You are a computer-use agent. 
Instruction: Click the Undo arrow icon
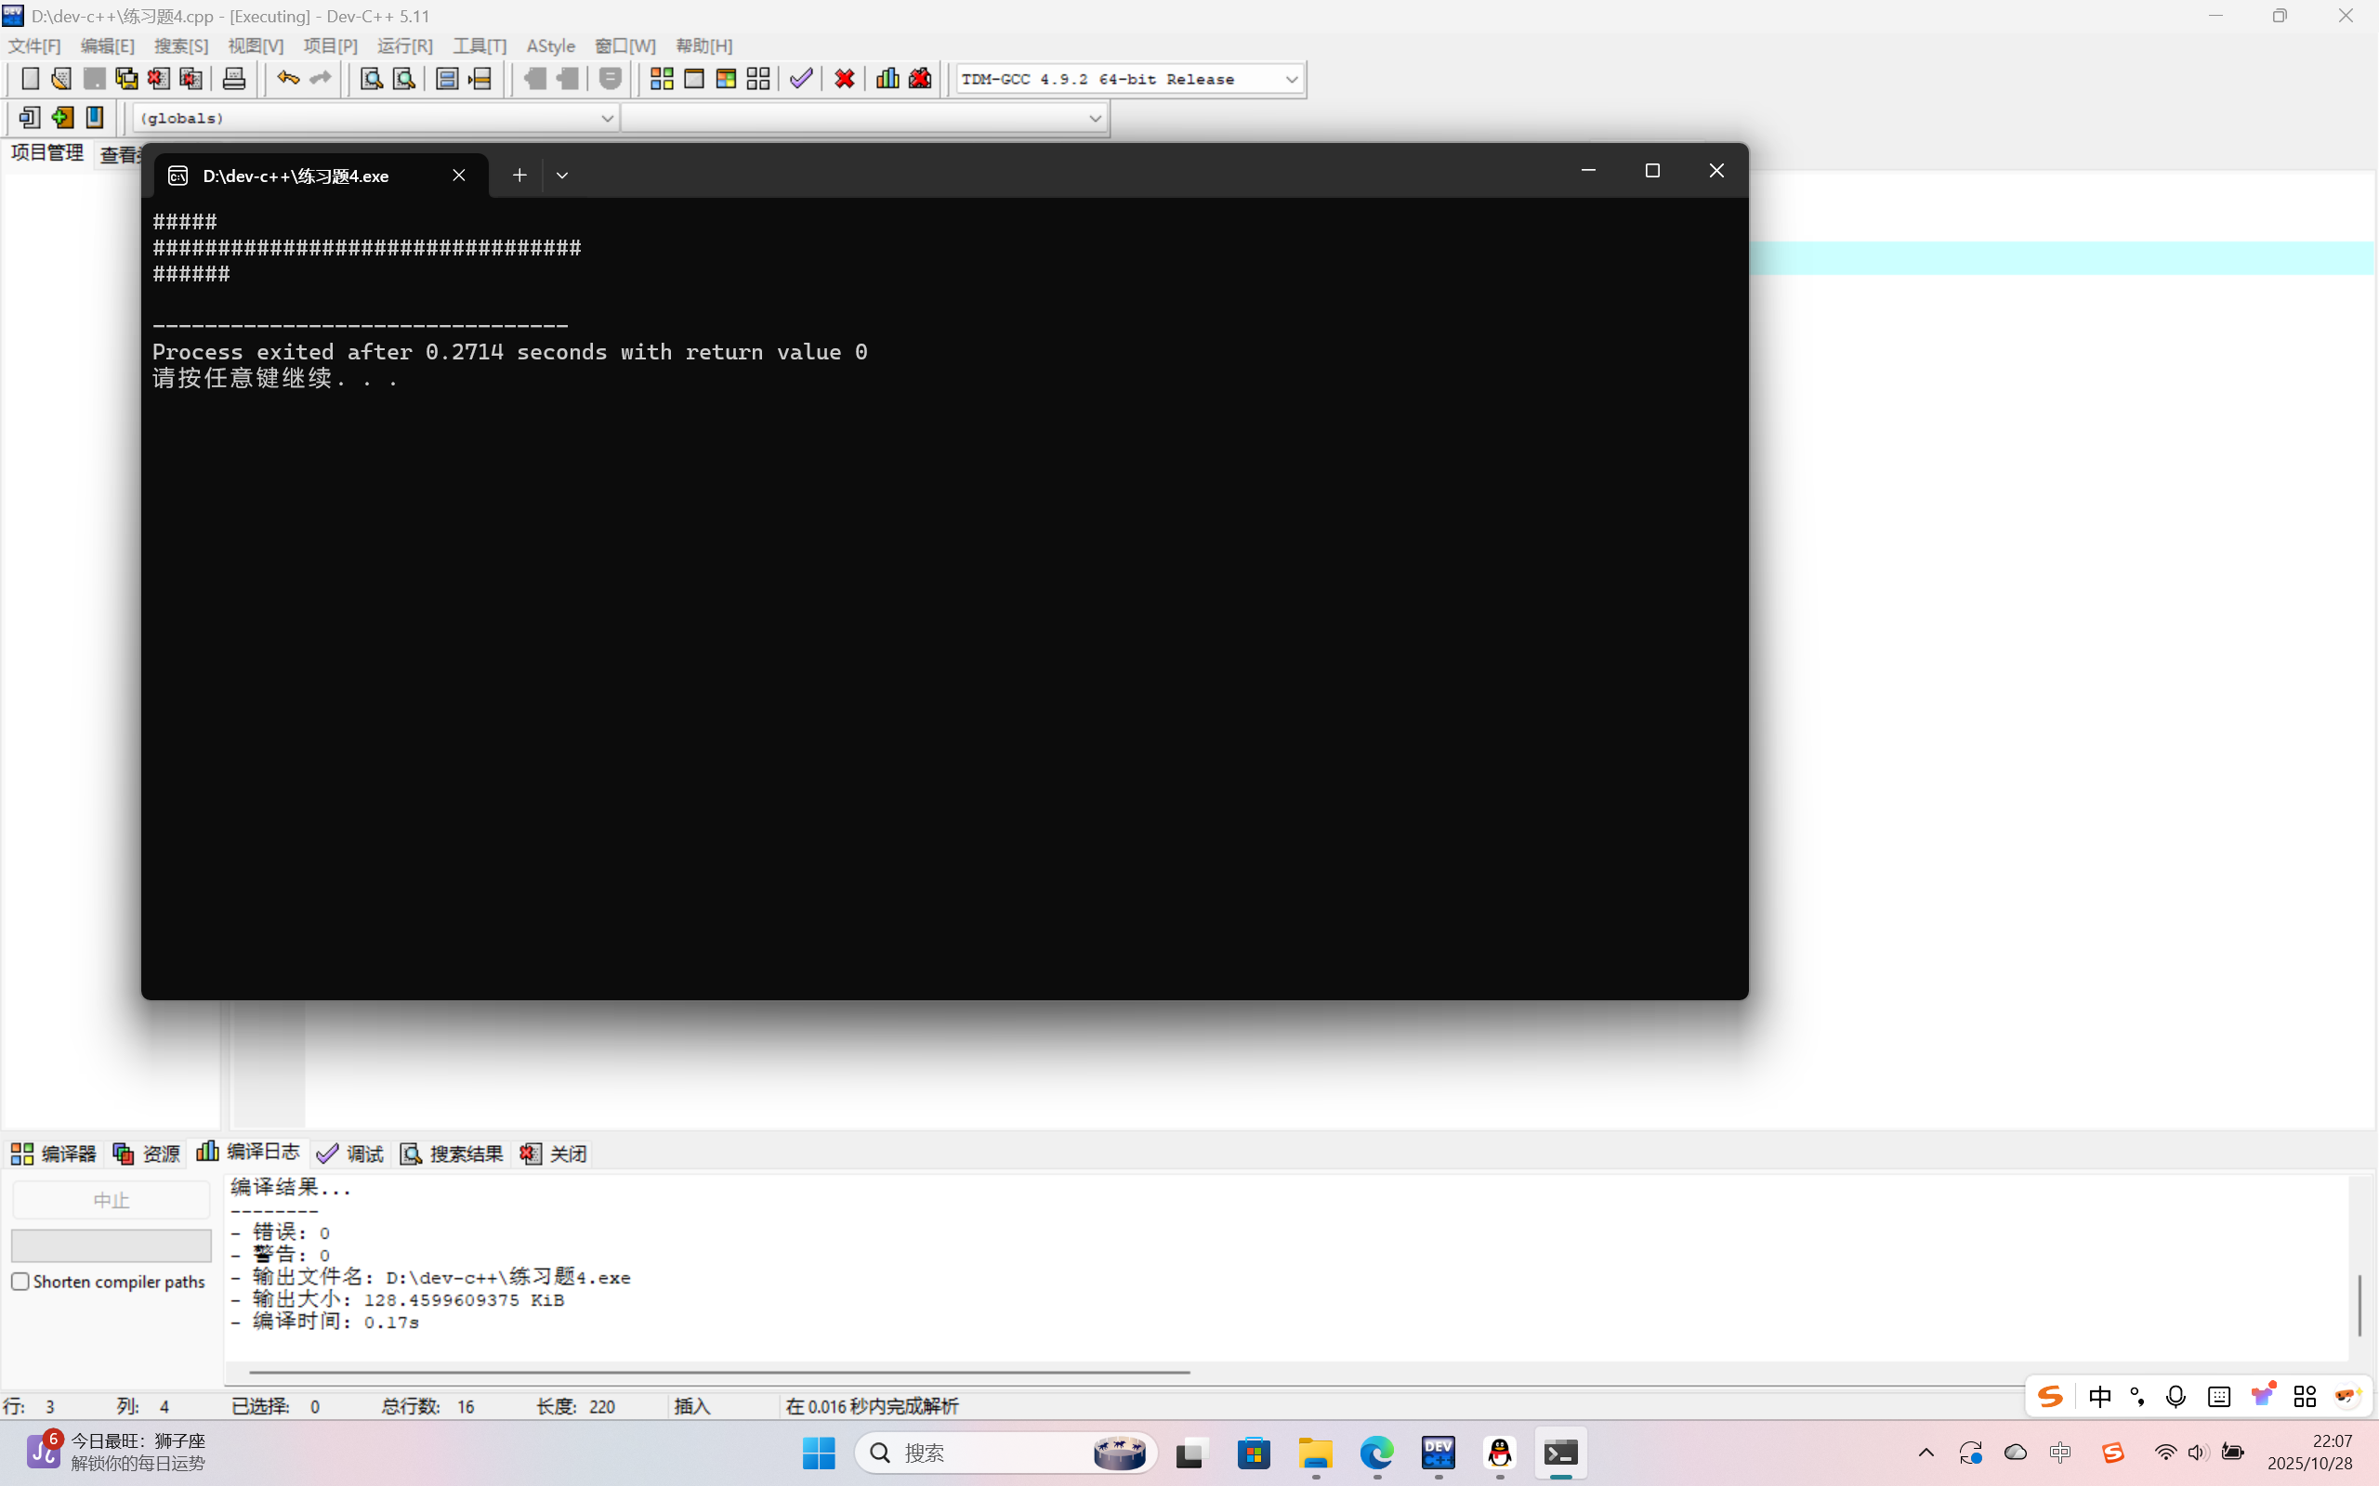(287, 79)
